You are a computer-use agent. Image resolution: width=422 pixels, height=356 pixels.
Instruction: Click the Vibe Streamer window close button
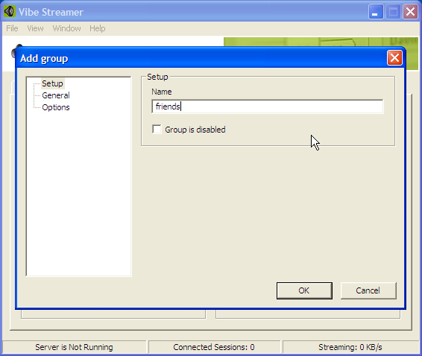coord(410,12)
